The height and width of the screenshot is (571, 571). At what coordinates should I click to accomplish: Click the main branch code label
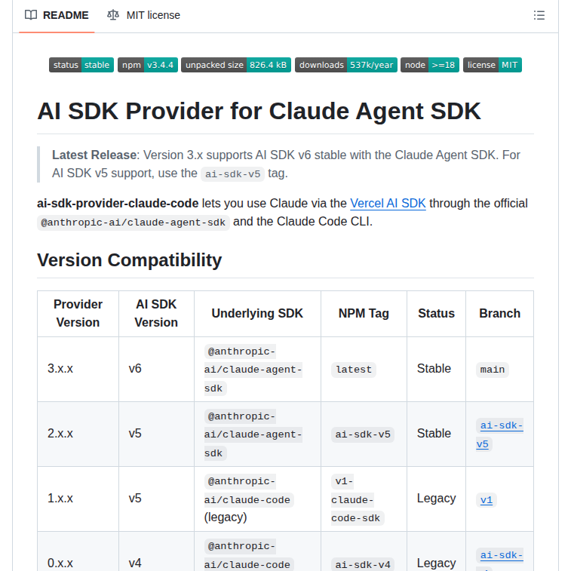point(493,370)
